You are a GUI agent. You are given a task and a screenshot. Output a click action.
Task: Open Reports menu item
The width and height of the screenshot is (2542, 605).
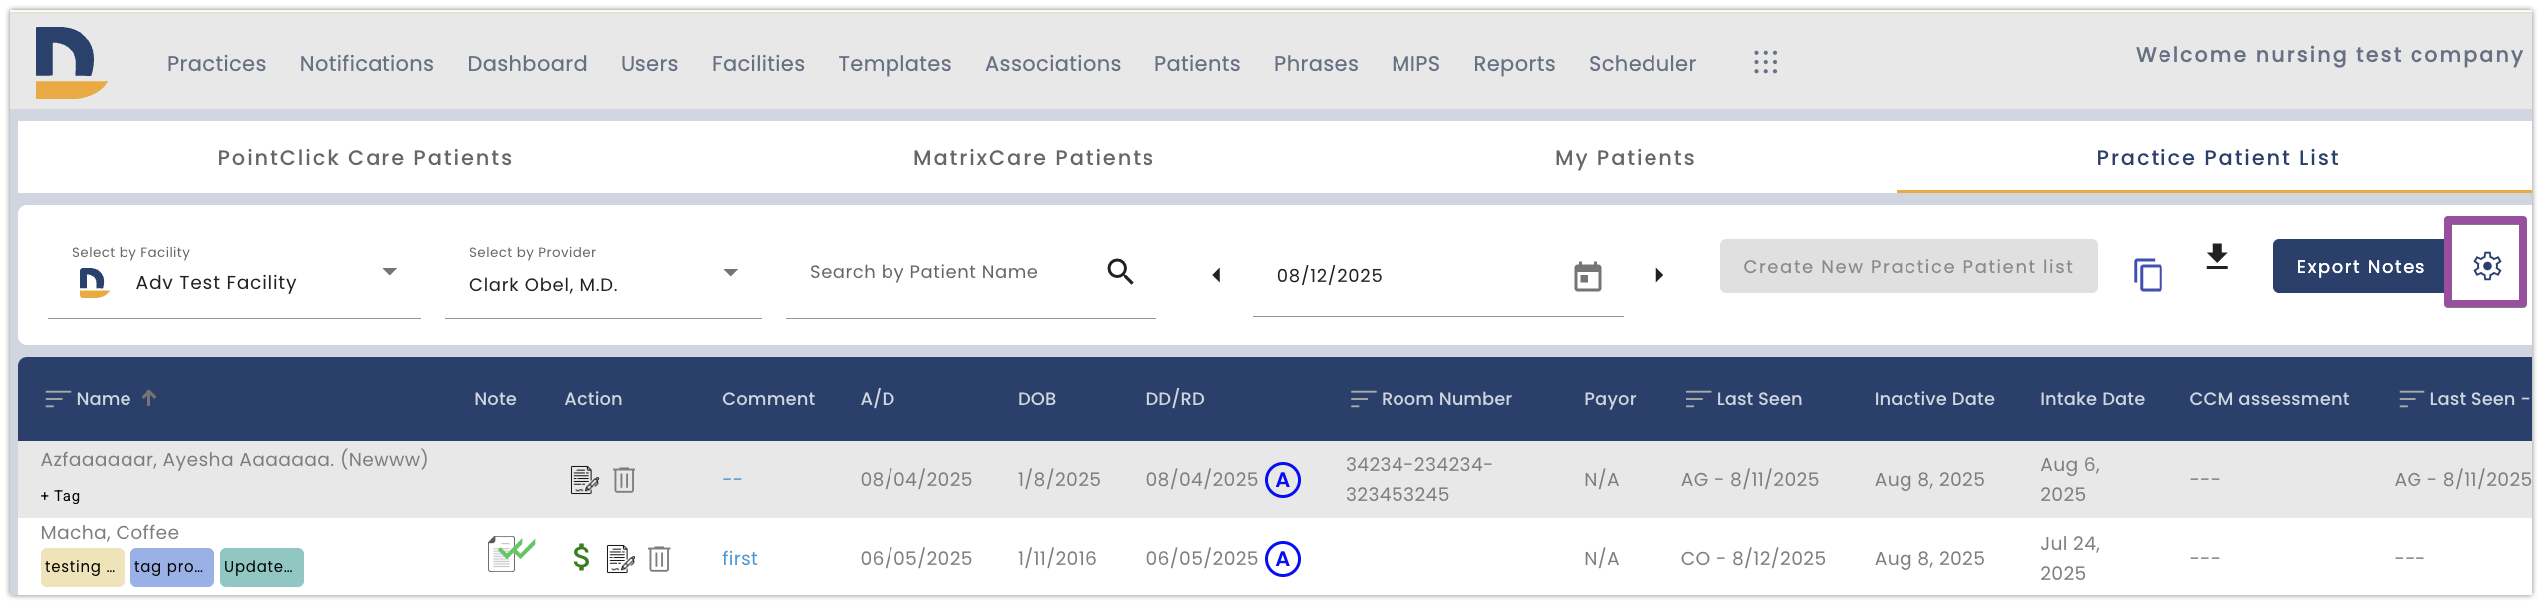(1514, 64)
